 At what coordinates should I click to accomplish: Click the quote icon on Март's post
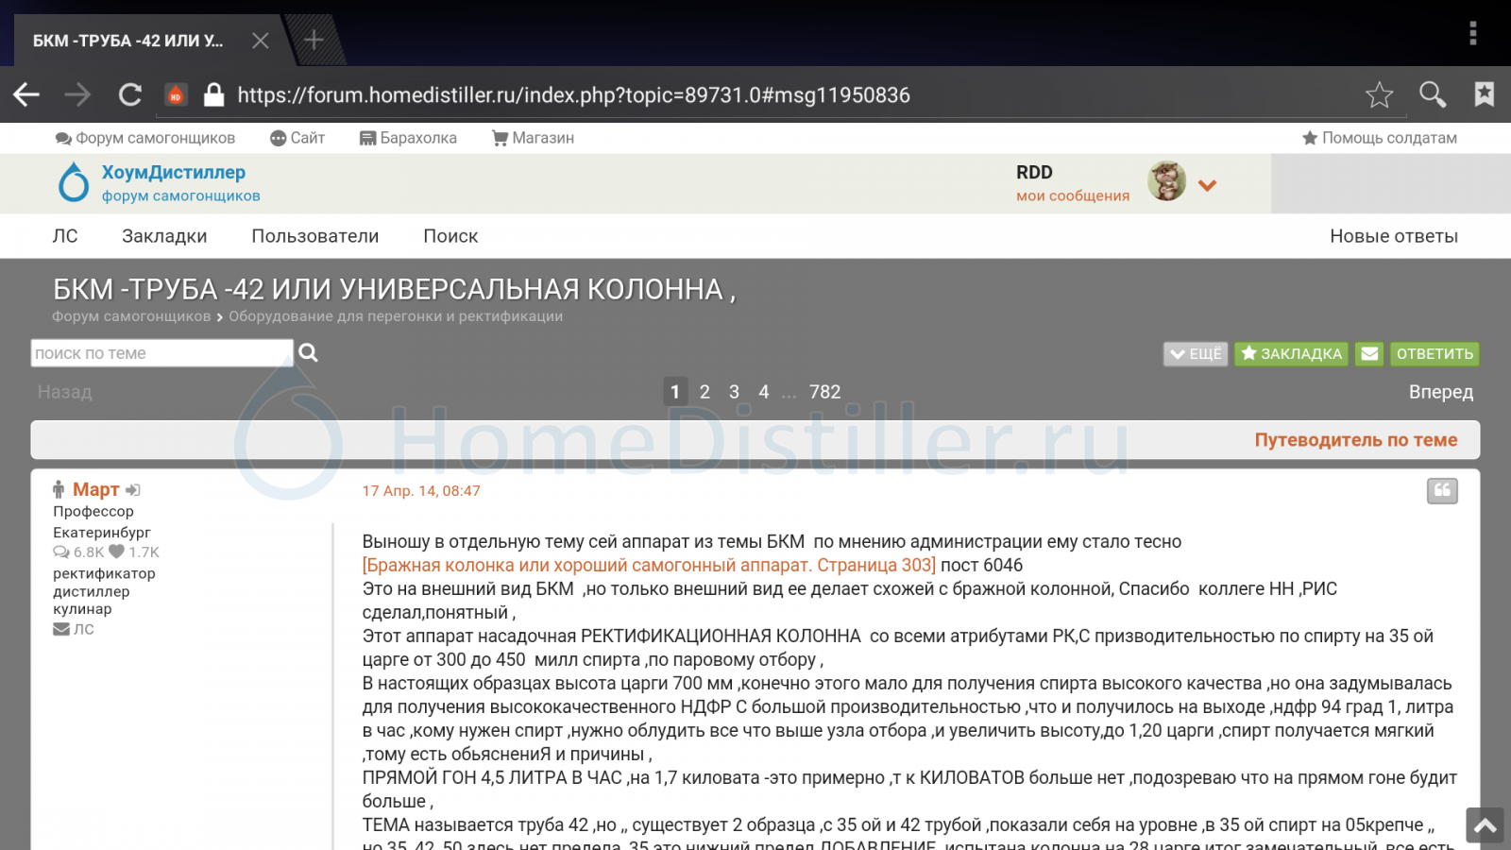point(1442,490)
